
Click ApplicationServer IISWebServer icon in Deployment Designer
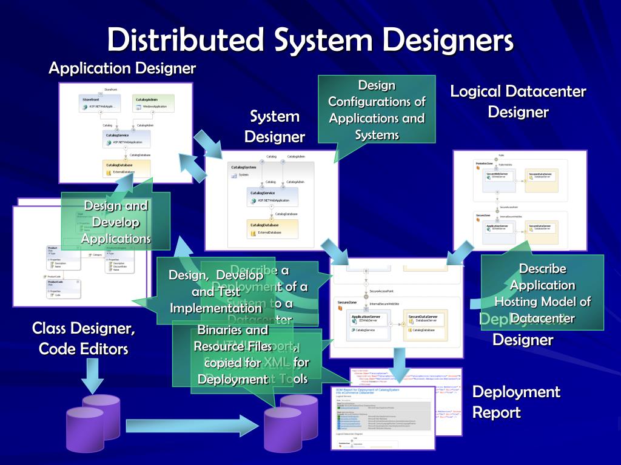(x=354, y=322)
